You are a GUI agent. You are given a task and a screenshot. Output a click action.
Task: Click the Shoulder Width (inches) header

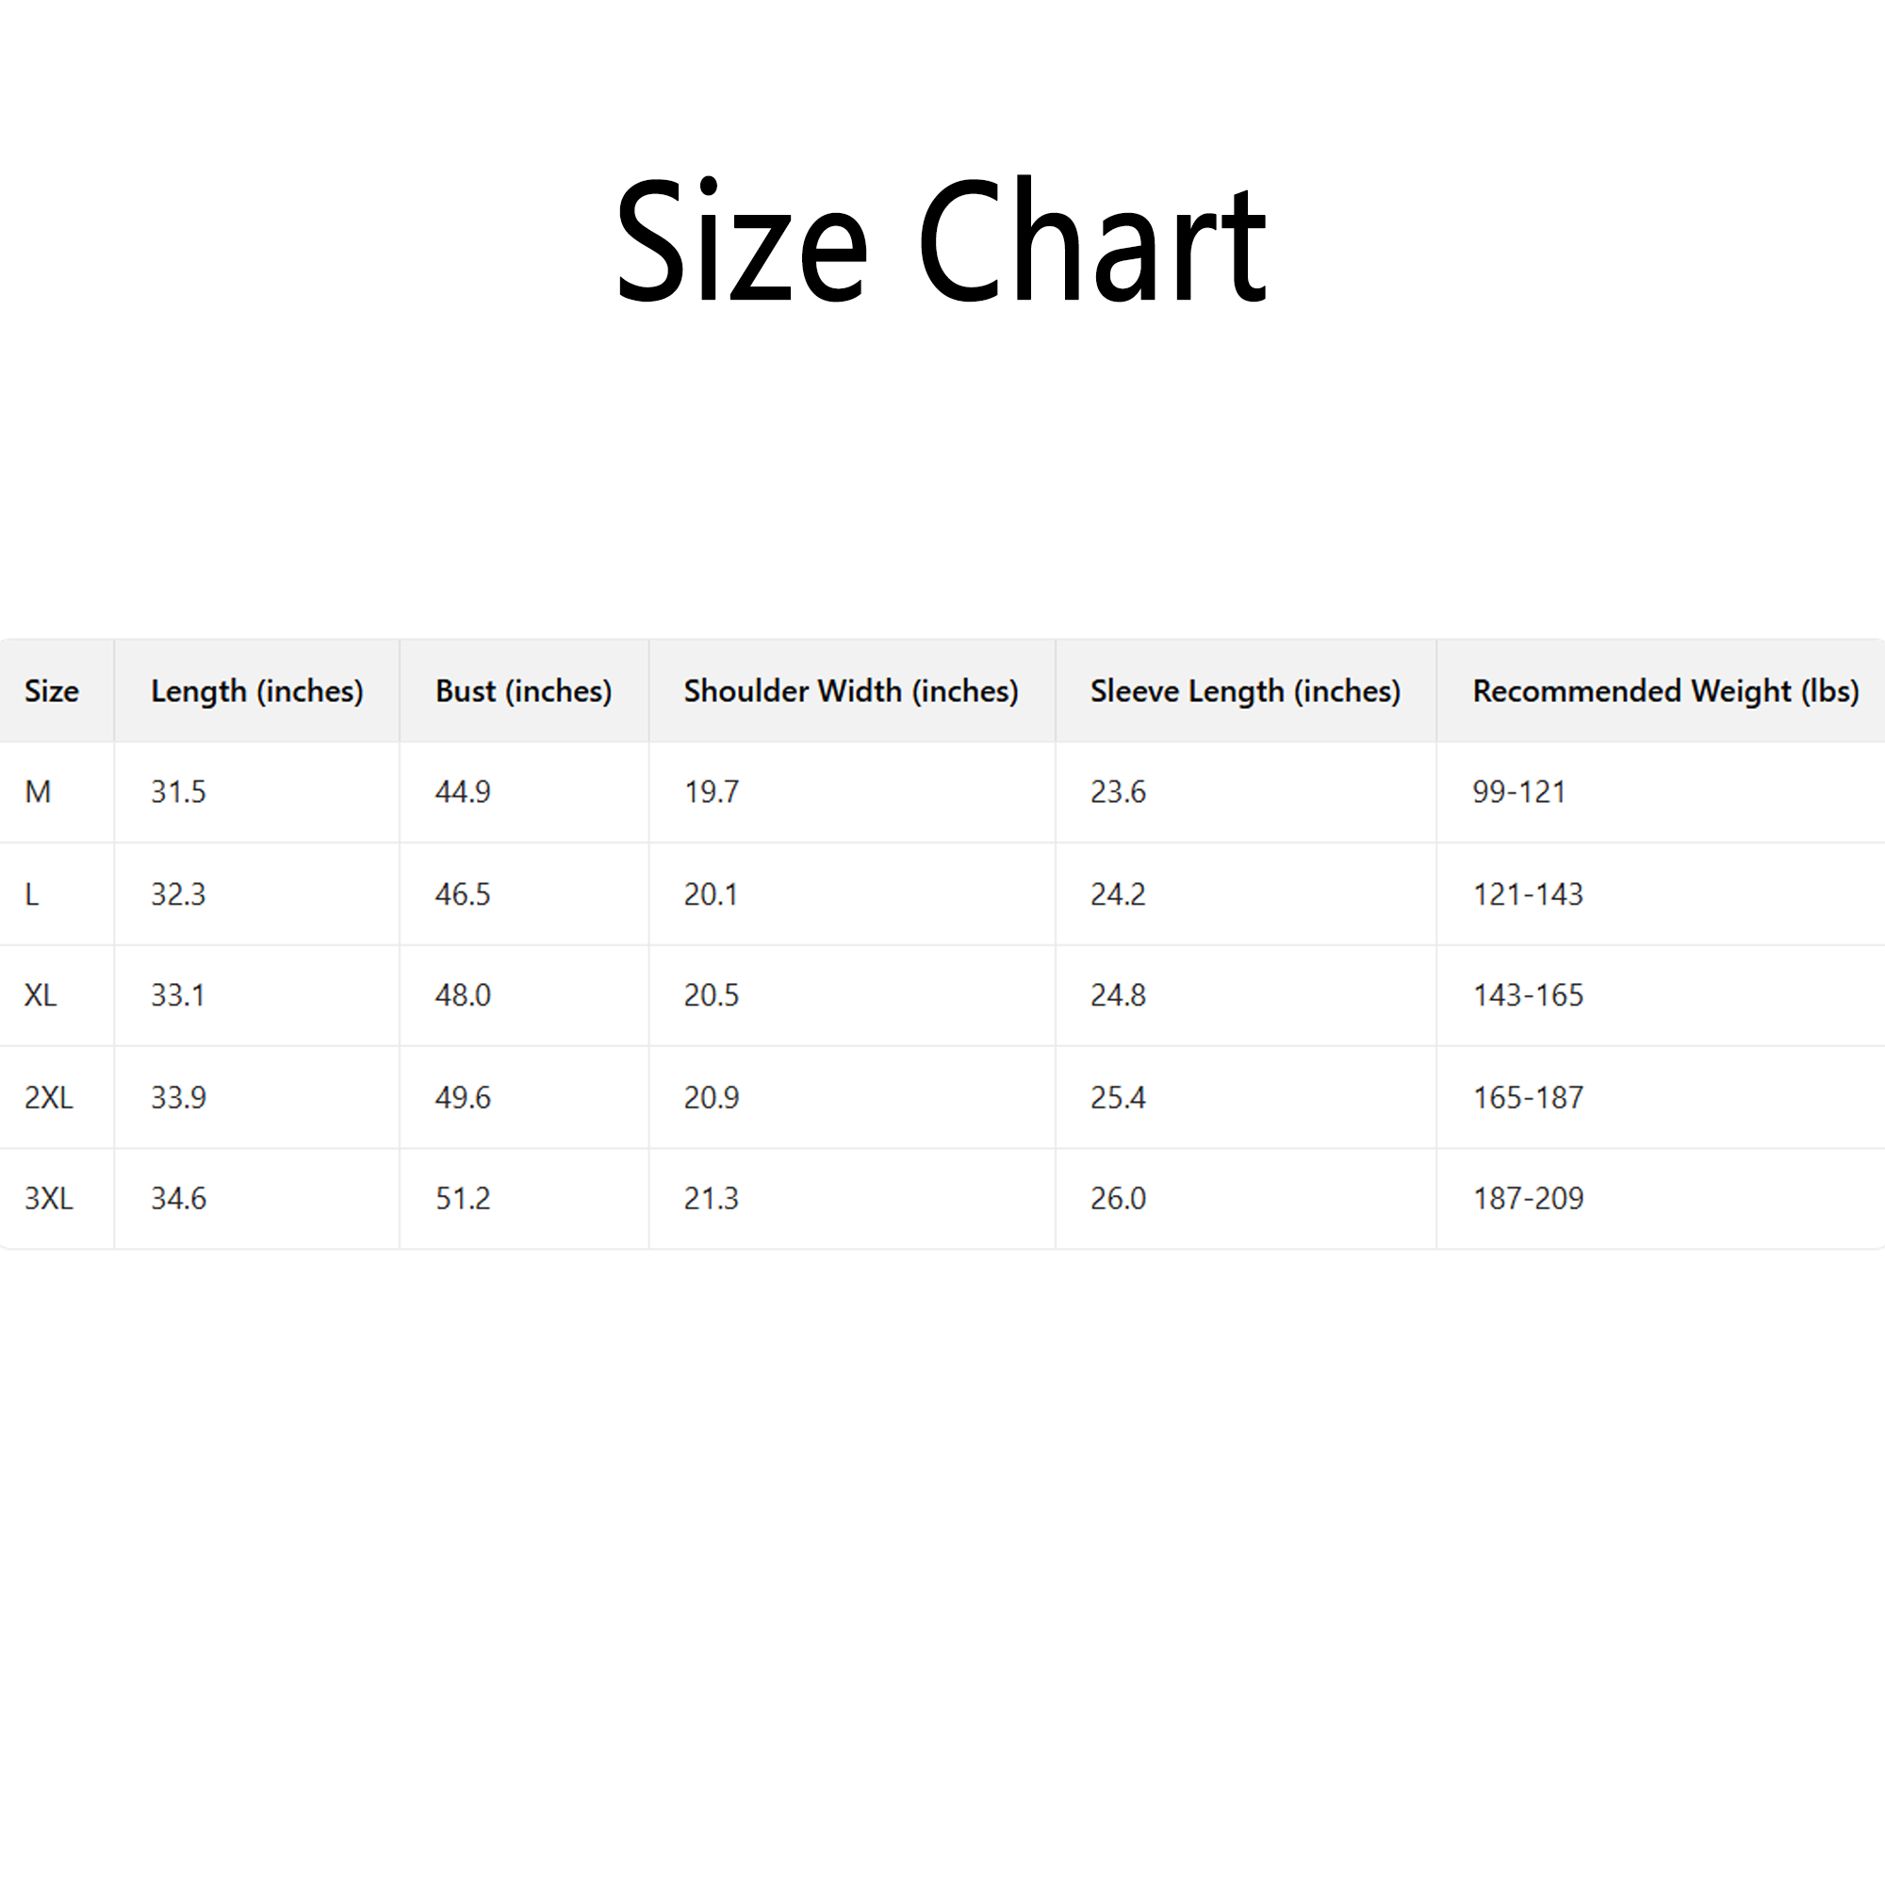(851, 691)
